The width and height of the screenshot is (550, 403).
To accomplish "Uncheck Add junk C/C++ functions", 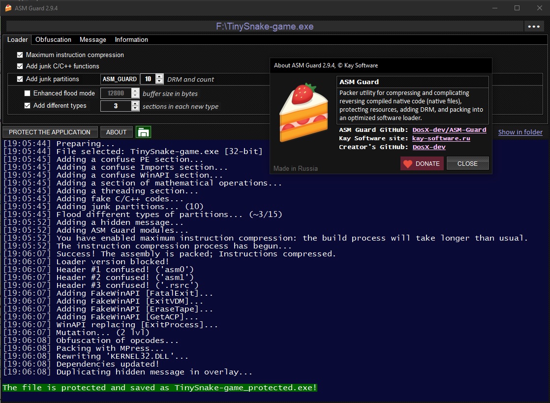I will click(x=20, y=66).
